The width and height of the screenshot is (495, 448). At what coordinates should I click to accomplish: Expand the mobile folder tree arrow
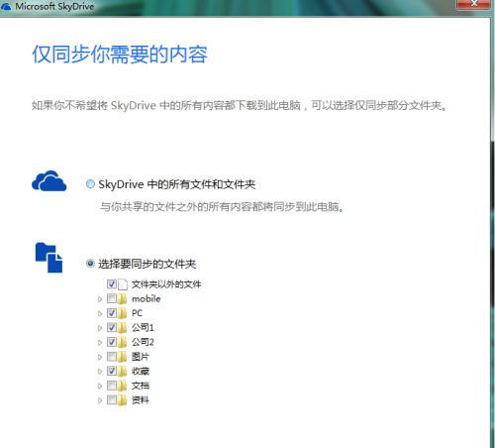coord(100,299)
